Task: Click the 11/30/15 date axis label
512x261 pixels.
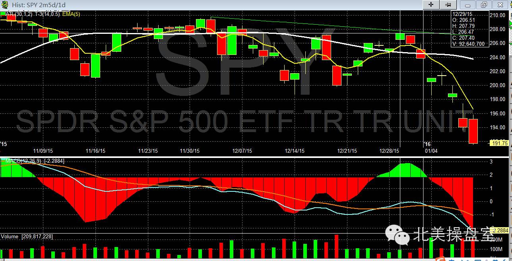Action: coord(190,151)
